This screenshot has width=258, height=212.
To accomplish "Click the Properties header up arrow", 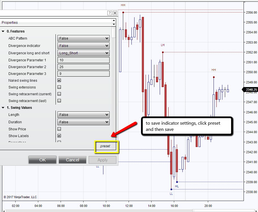I will coord(114,21).
